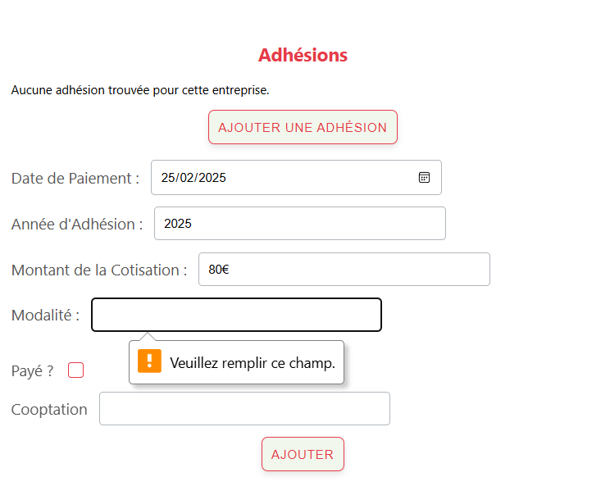Focus the Année d'Adhésion input field
The image size is (601, 486).
300,223
